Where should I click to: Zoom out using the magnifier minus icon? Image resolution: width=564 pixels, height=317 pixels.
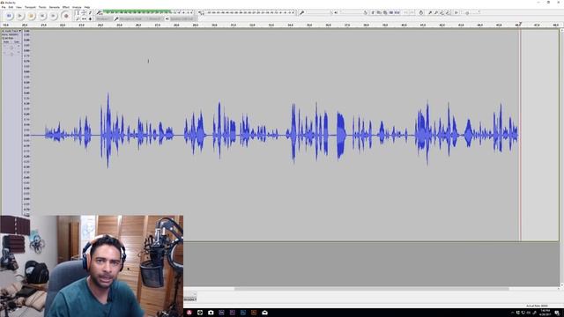click(436, 12)
